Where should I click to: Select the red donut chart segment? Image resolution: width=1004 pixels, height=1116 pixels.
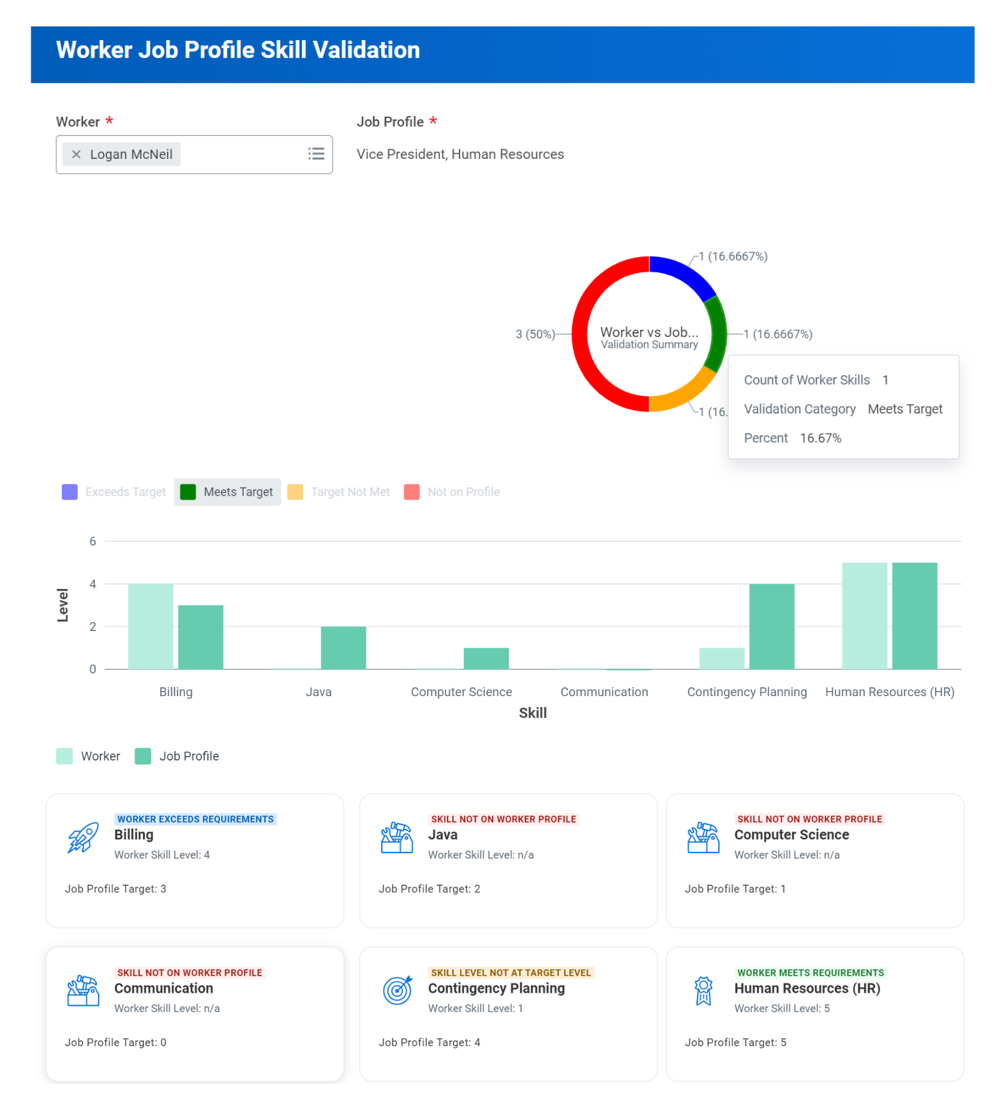[580, 334]
